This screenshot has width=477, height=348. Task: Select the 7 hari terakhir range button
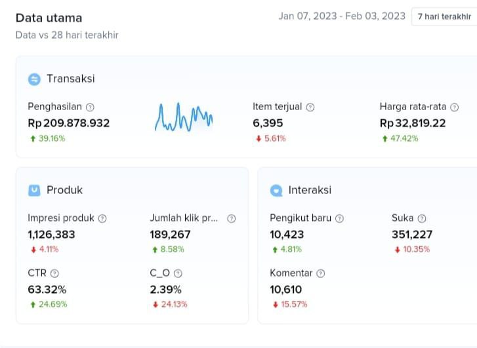(444, 16)
